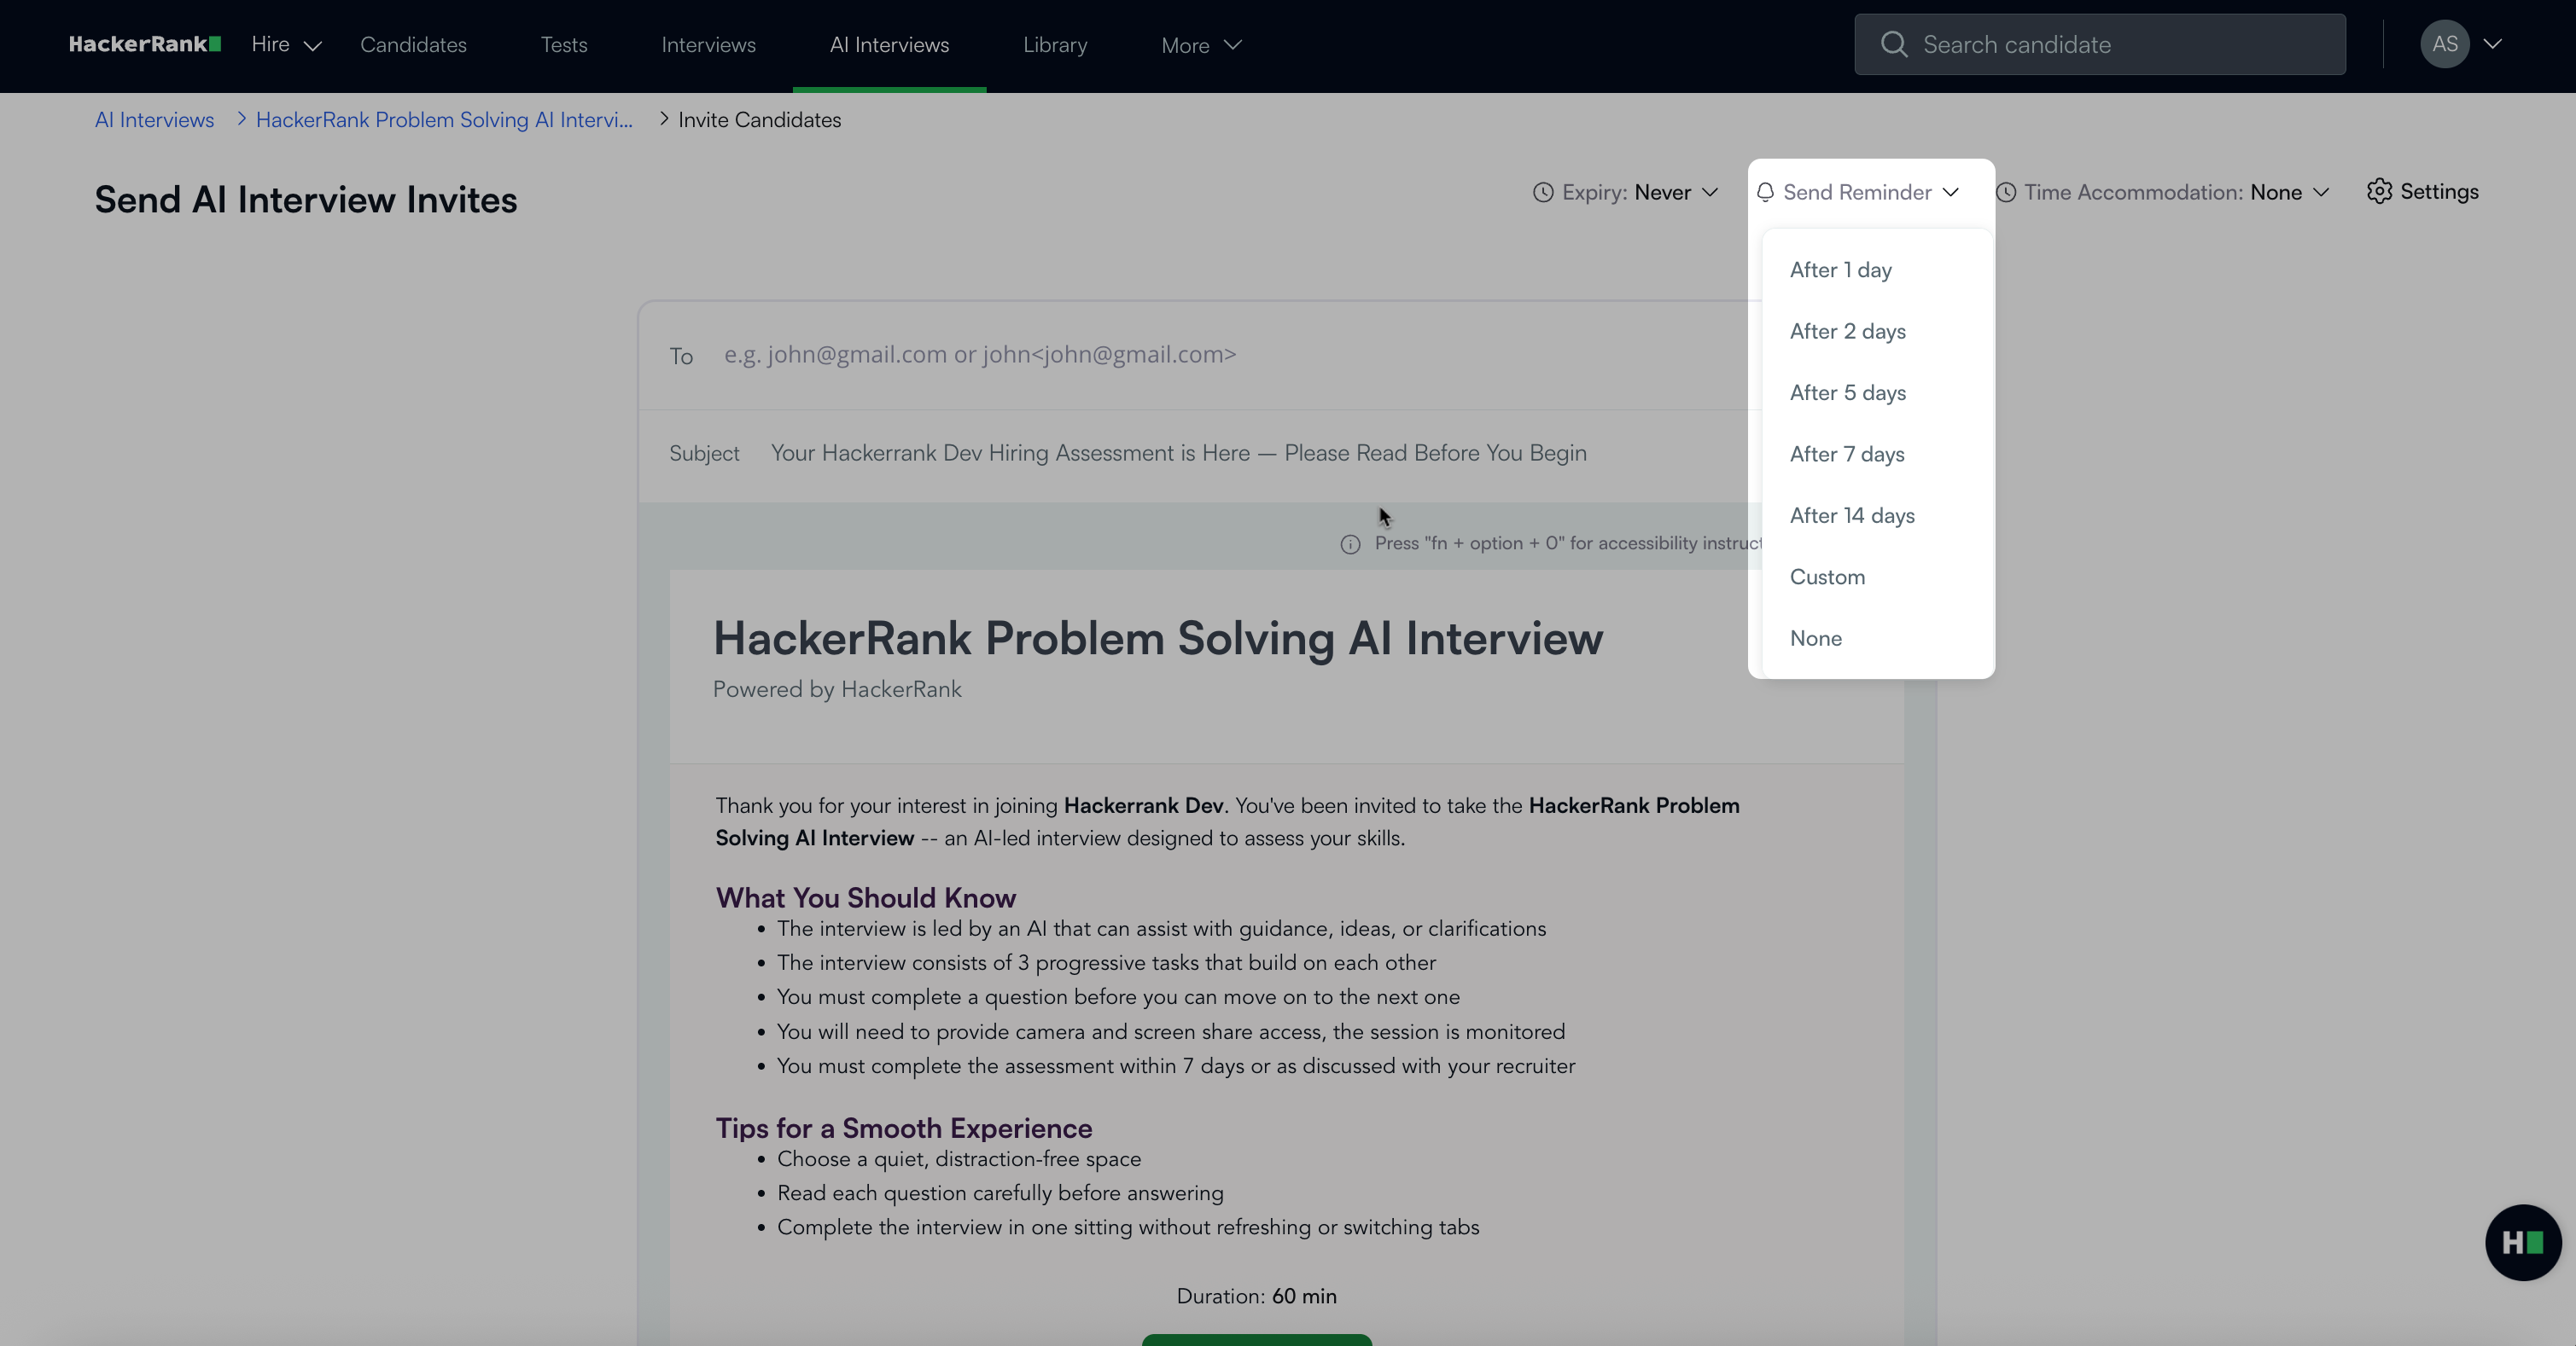Screen dimensions: 2576x1346
Task: Click the Send Reminder bell icon
Action: click(x=1765, y=192)
